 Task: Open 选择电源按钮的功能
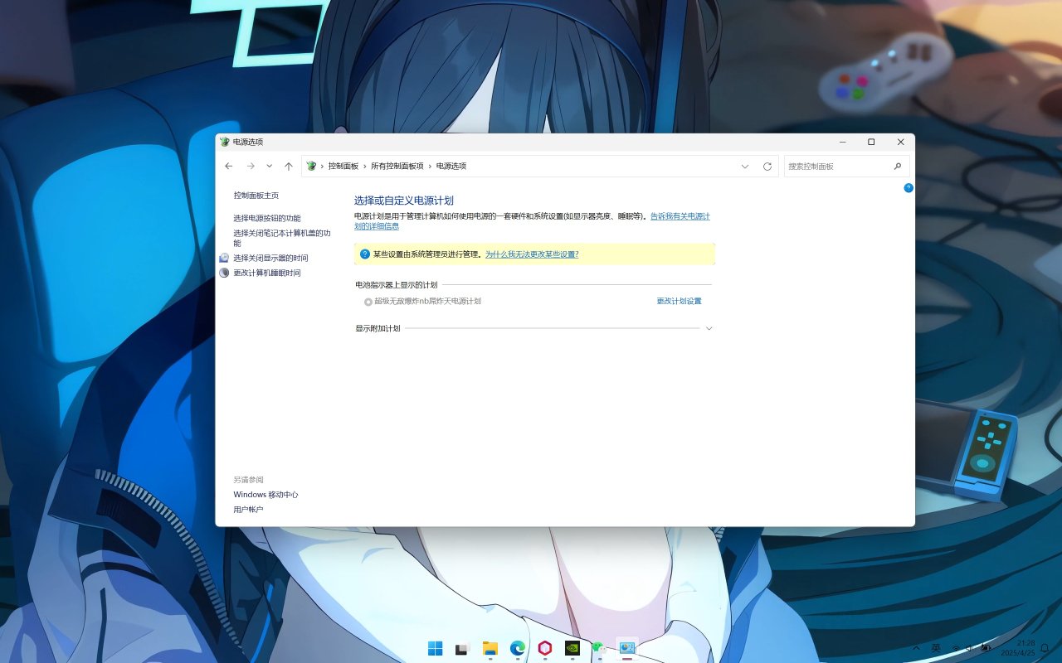coord(267,219)
